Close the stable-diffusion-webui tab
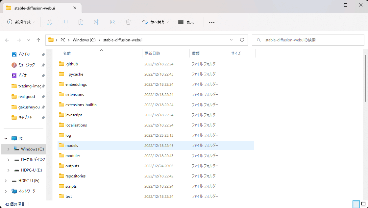 point(75,8)
